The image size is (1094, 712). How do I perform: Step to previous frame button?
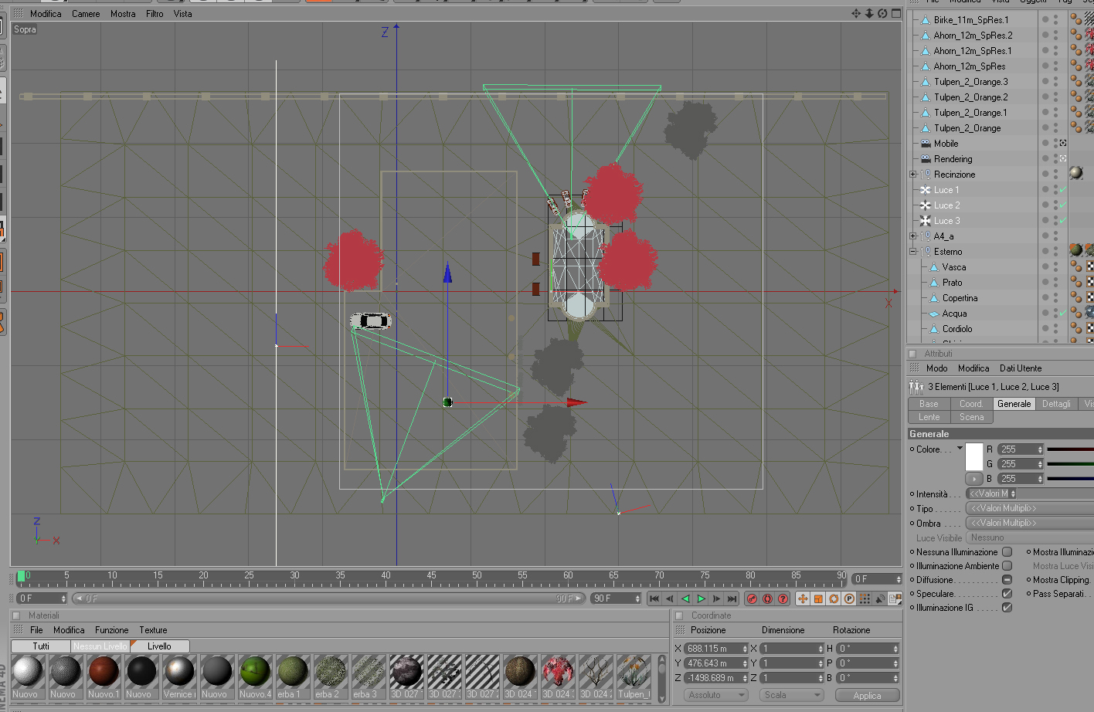pyautogui.click(x=670, y=598)
